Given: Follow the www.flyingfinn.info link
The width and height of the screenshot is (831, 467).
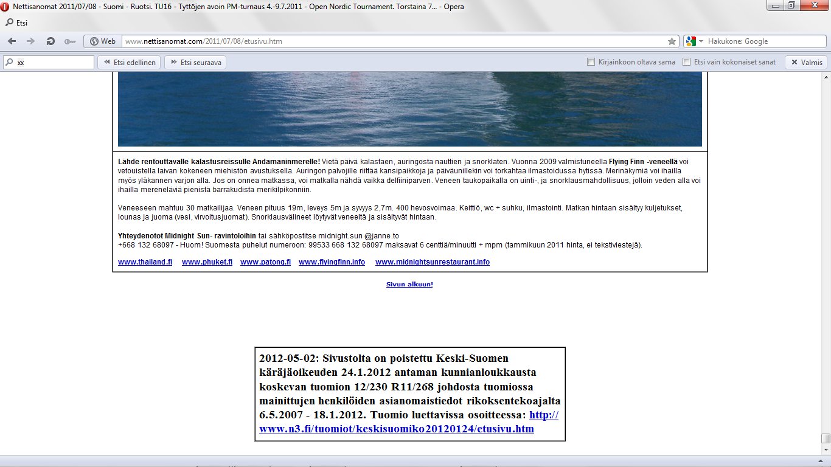Looking at the screenshot, I should tap(332, 262).
